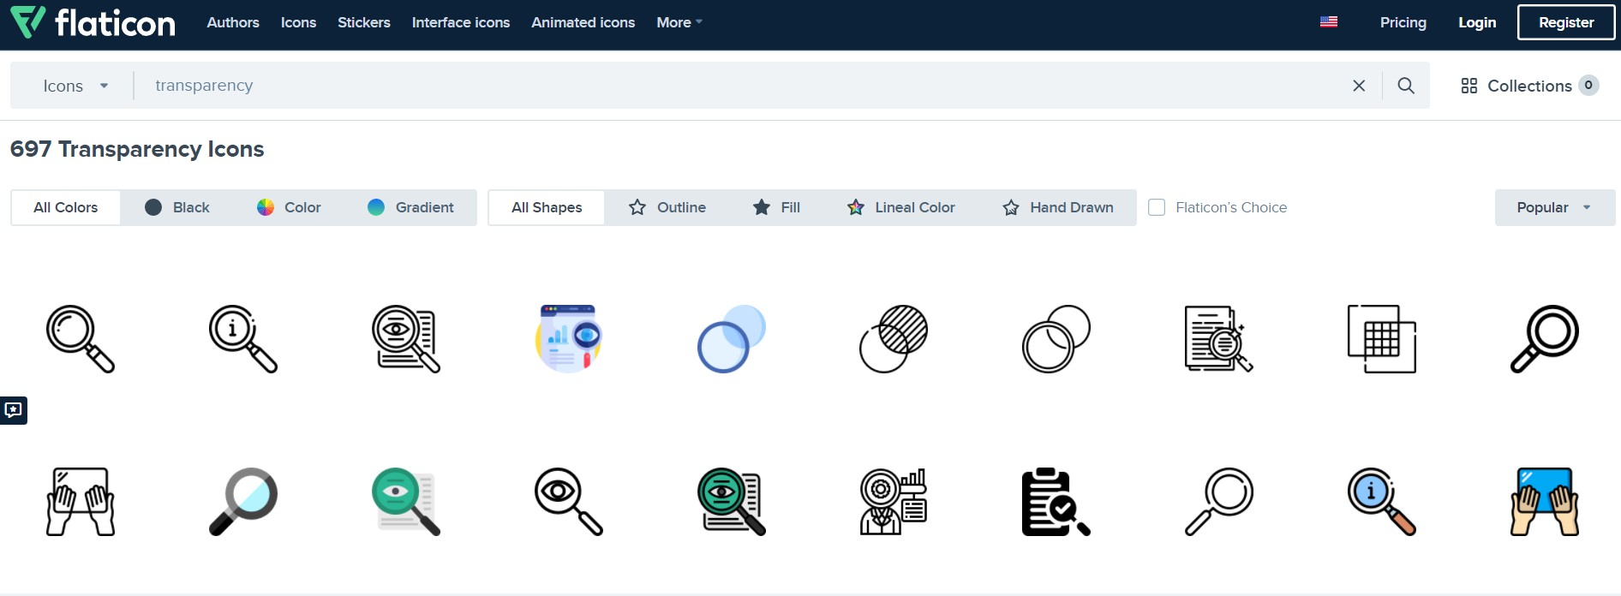This screenshot has width=1621, height=596.
Task: Filter by Fill shape style
Action: point(776,207)
